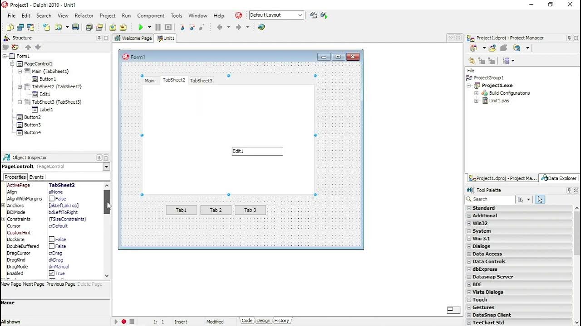
Task: Expand Build Configurations in Project Manager
Action: tap(476, 93)
